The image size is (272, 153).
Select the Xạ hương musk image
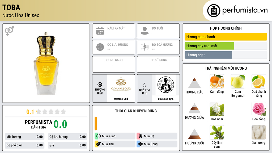[x=259, y=132]
